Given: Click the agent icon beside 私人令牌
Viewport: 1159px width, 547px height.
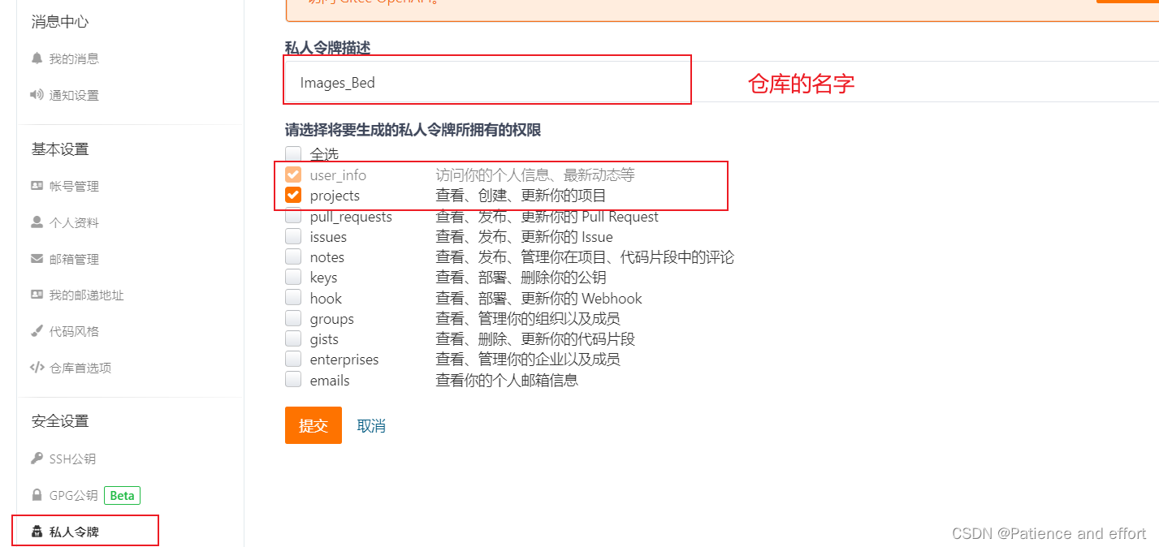Looking at the screenshot, I should coord(37,532).
